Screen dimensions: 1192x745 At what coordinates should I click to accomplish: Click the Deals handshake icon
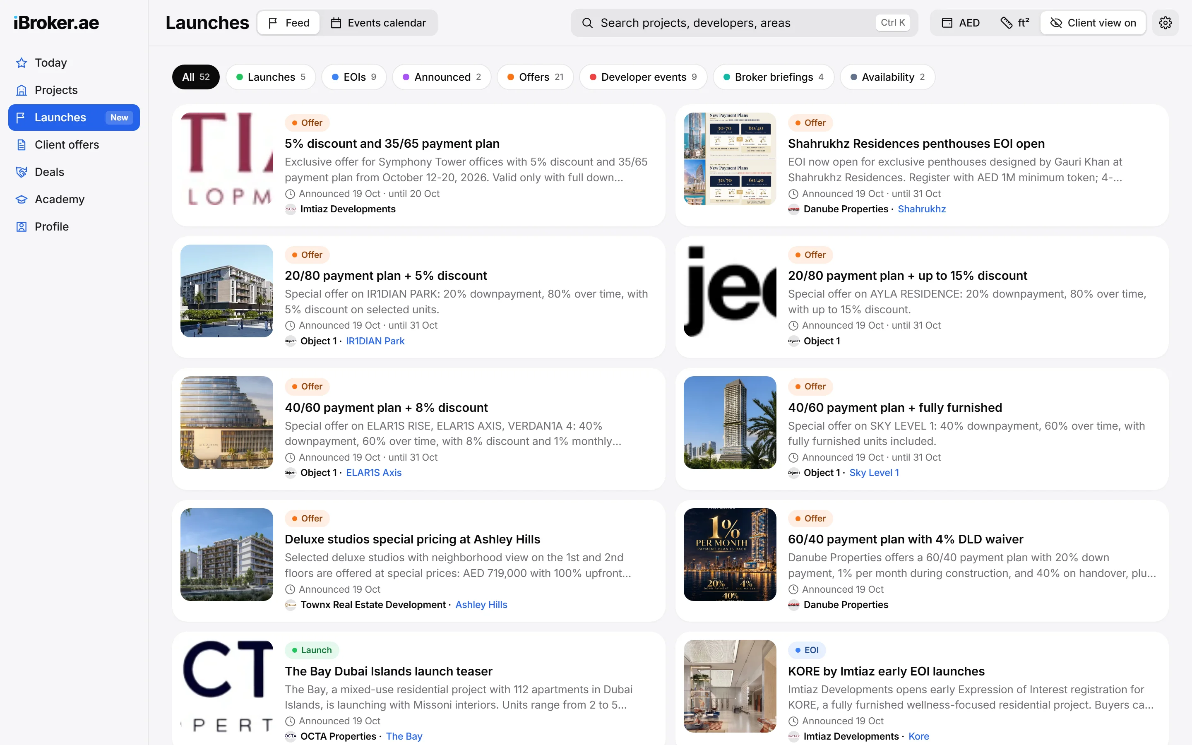coord(21,172)
